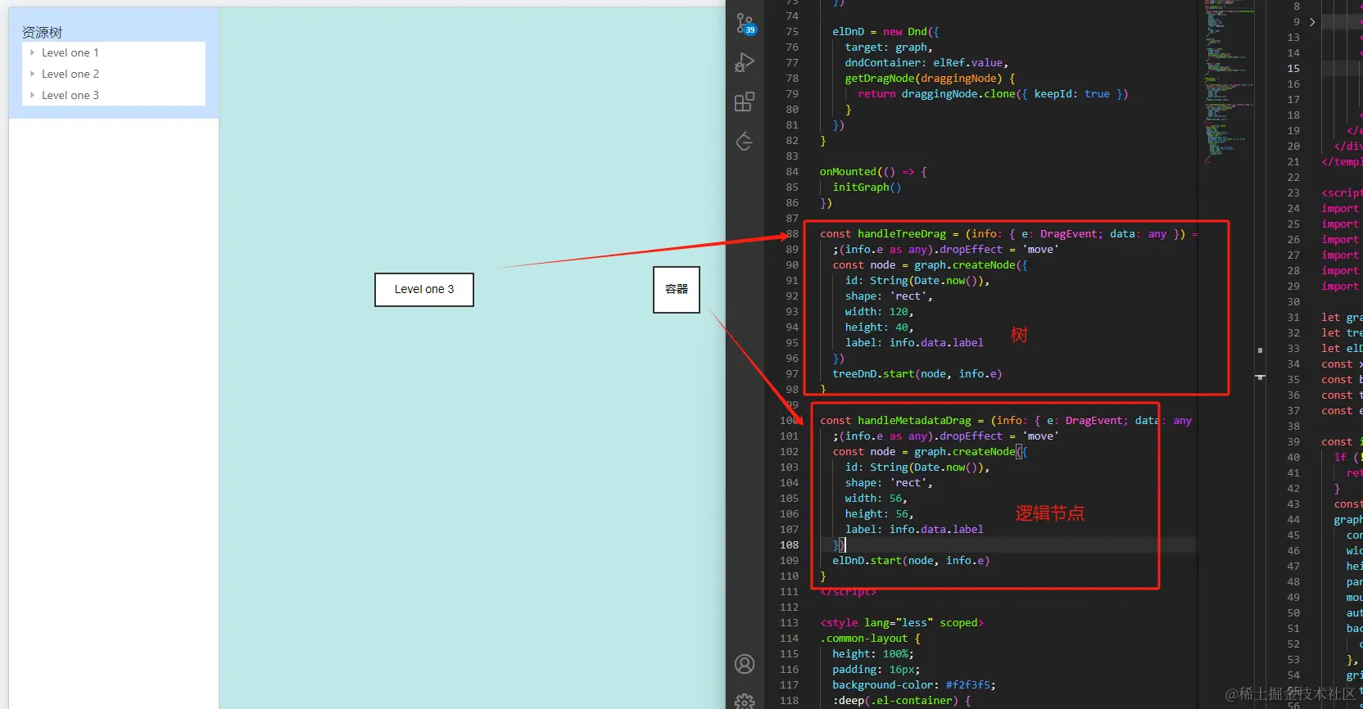Click the 'const handleMetadataDrag' declaration
This screenshot has width=1363, height=709.
[x=1006, y=421]
